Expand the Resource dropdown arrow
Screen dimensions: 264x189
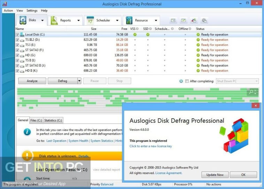[x=156, y=21]
